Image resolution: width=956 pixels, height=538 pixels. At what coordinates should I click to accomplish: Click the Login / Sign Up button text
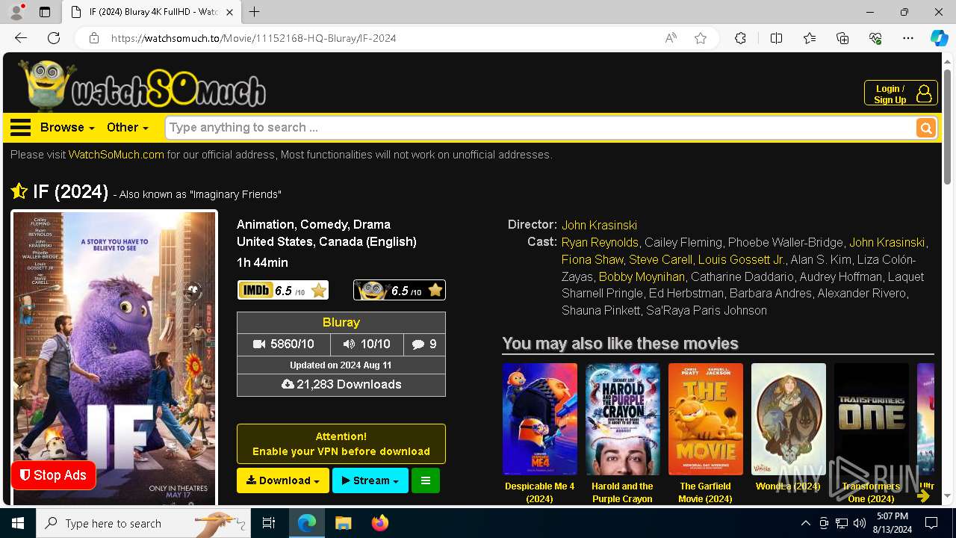[x=890, y=94]
